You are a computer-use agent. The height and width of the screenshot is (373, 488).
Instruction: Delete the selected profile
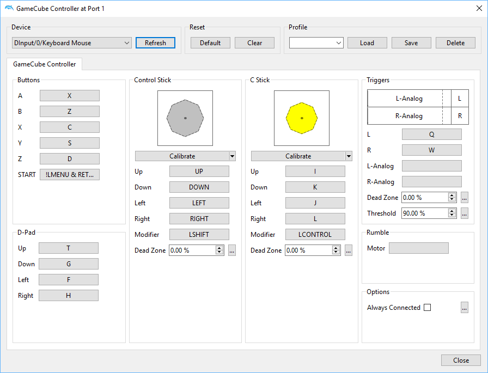[456, 43]
